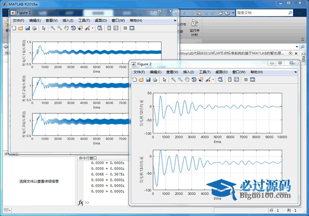Click Link Plot icon in Figure 1 toolbar
This screenshot has width=309, height=216.
[x=100, y=28]
